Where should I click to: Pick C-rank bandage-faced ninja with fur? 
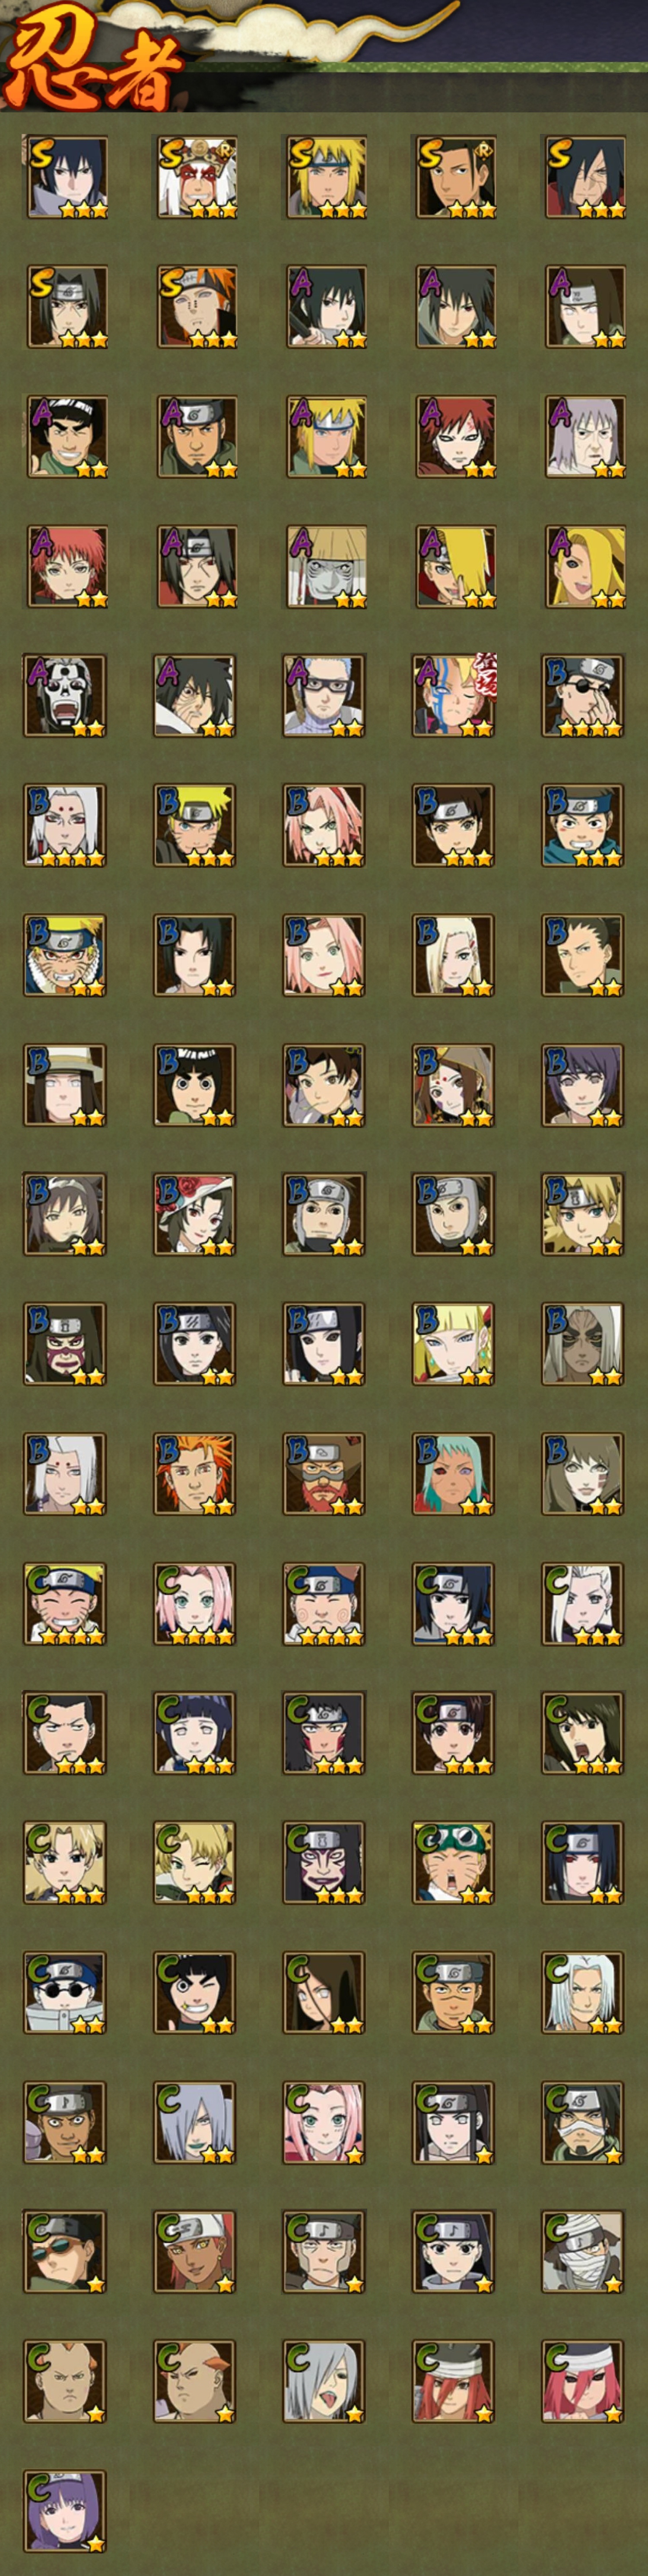pos(584,2250)
